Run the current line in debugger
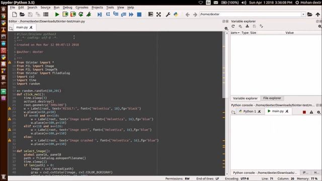Screen dimensions: 322x181 (x=108, y=14)
